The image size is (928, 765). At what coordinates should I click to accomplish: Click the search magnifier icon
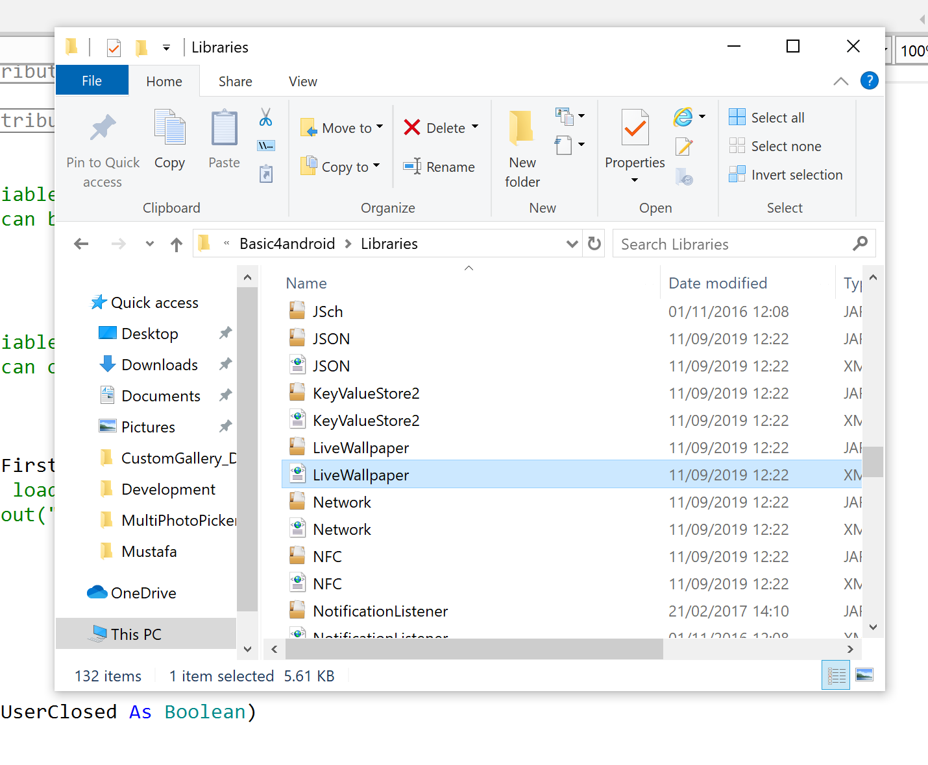click(861, 244)
